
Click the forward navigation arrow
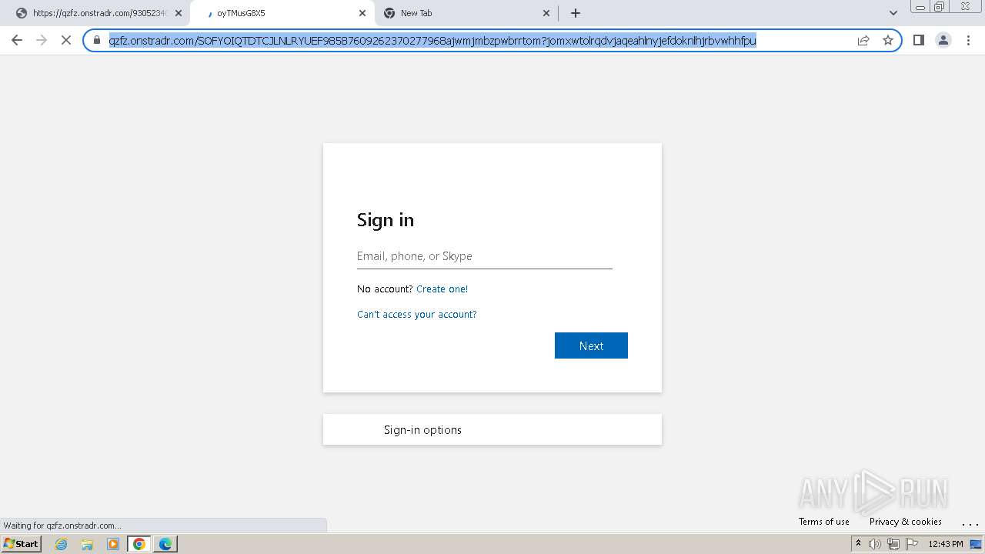[42, 40]
